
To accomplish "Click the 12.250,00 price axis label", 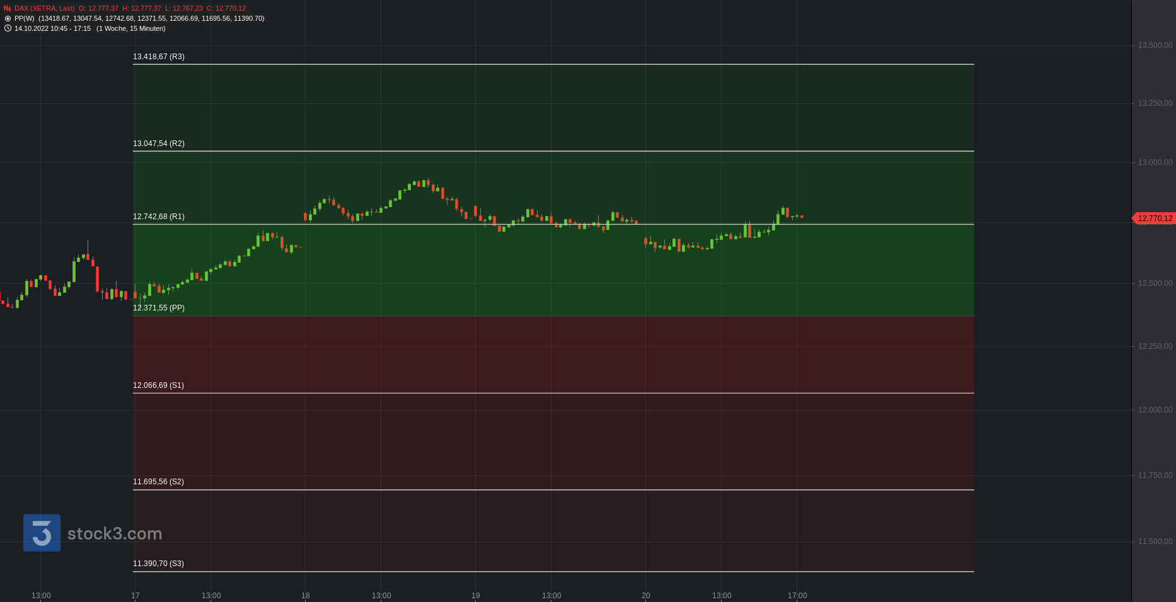I will coord(1155,346).
